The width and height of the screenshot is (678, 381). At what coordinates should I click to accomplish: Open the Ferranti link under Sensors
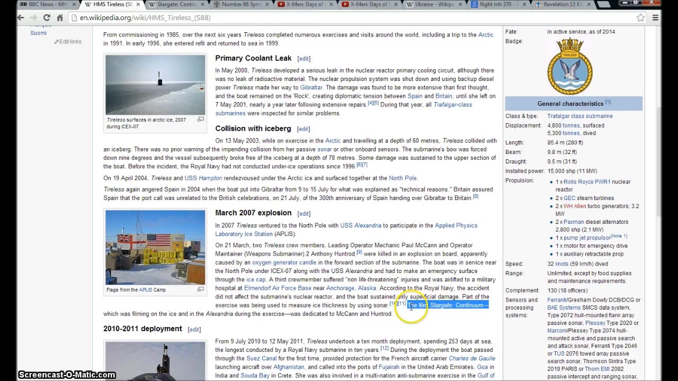[x=557, y=300]
